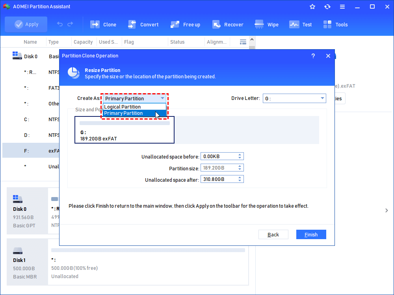Open the Drive Letter dropdown
This screenshot has height=295, width=394.
coord(294,98)
